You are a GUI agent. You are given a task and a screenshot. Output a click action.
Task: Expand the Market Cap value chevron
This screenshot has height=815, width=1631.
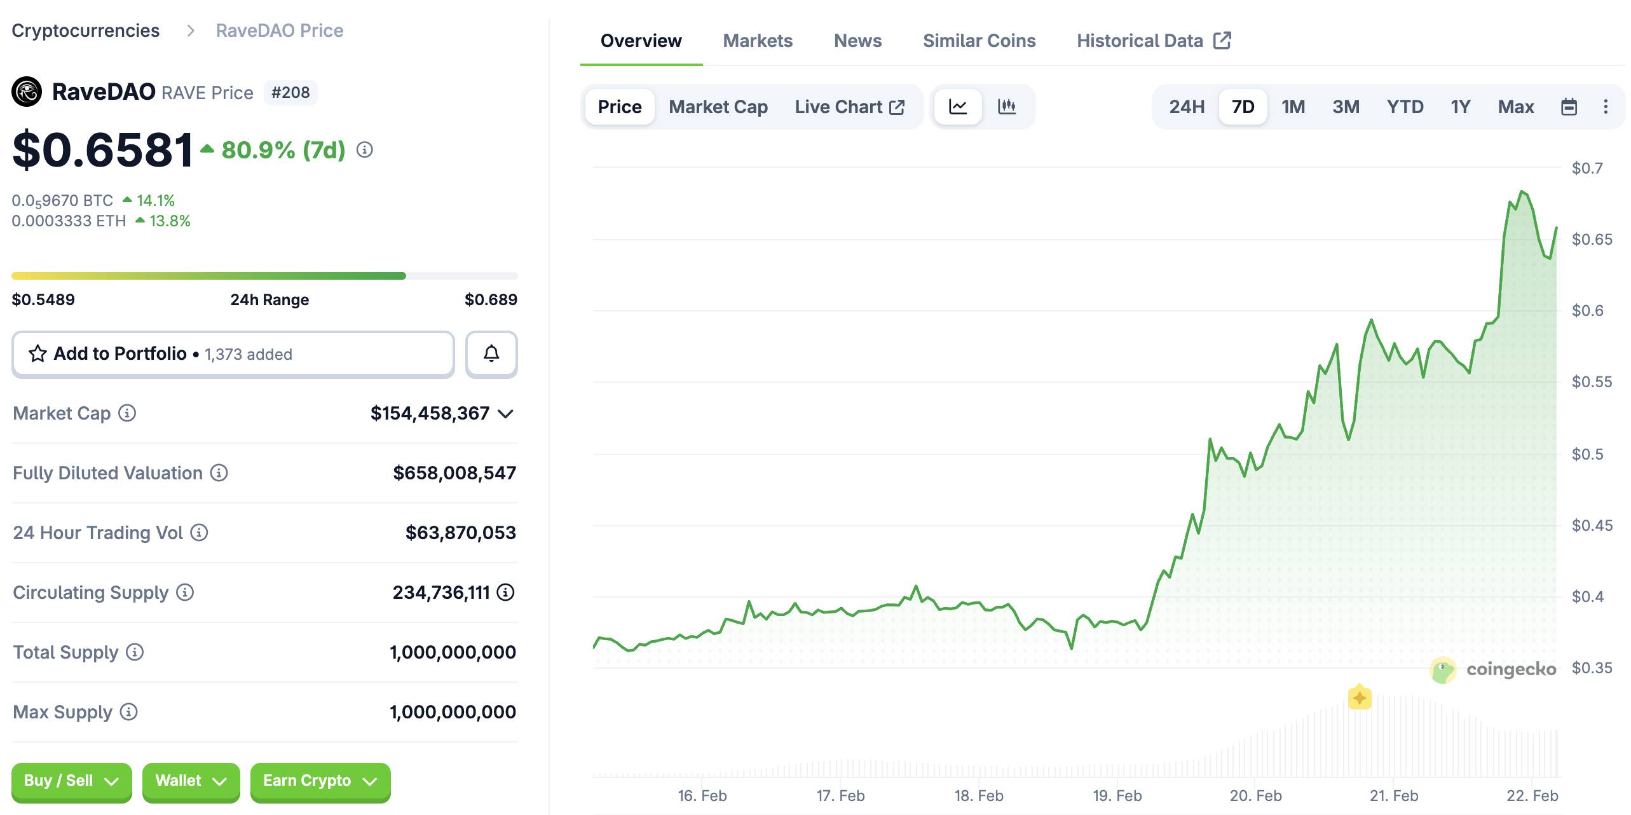pos(505,414)
